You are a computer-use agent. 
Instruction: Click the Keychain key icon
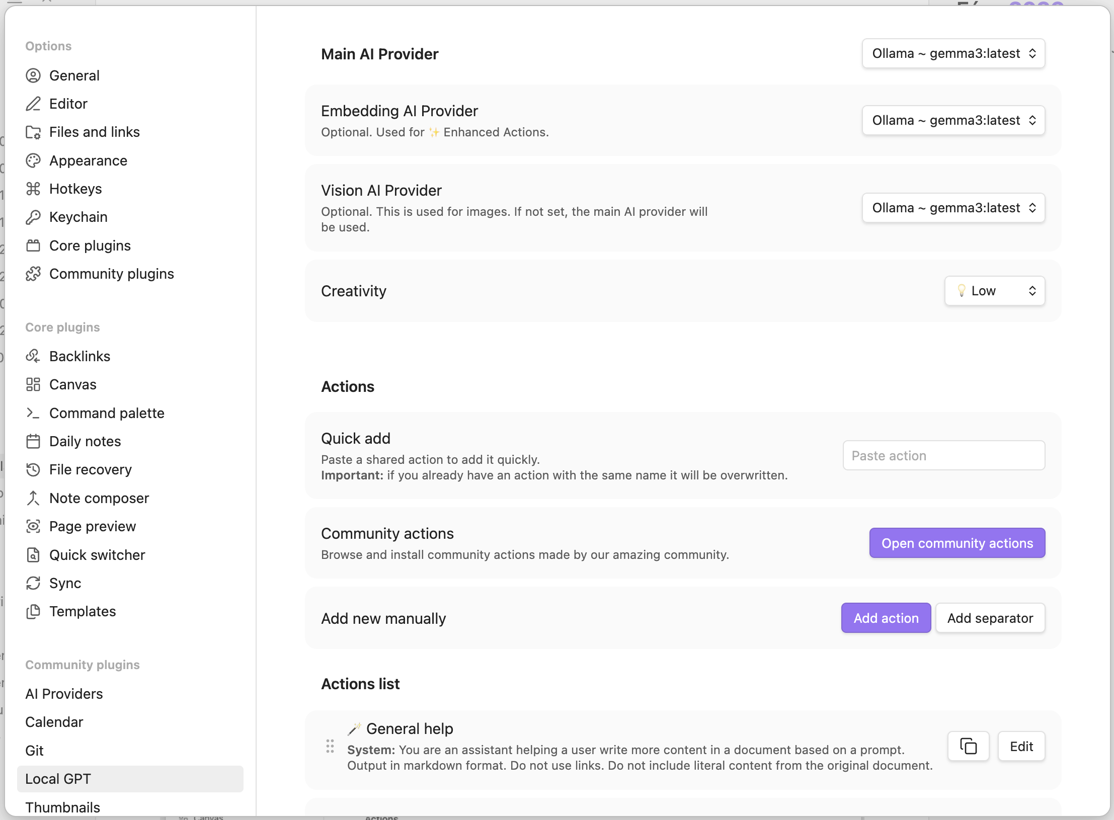(33, 217)
